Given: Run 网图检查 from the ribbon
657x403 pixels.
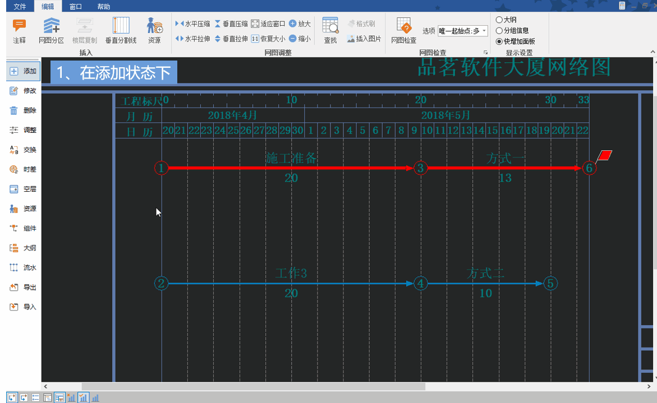Looking at the screenshot, I should point(403,30).
